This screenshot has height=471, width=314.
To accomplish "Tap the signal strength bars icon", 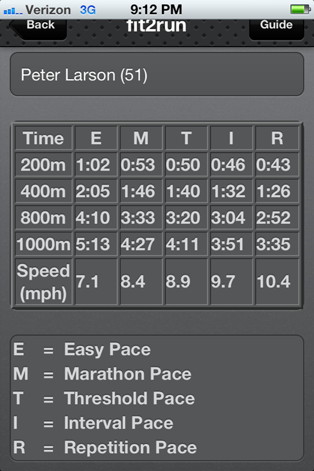I will tap(13, 12).
